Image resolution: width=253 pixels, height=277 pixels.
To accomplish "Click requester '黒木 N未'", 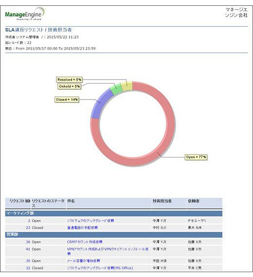I will 195,228.
